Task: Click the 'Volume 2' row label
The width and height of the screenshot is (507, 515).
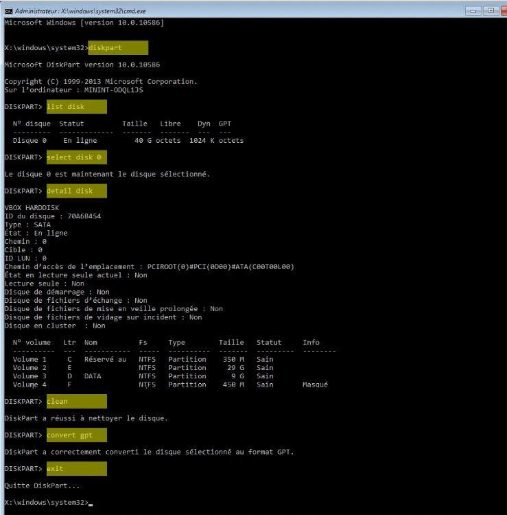Action: click(30, 368)
